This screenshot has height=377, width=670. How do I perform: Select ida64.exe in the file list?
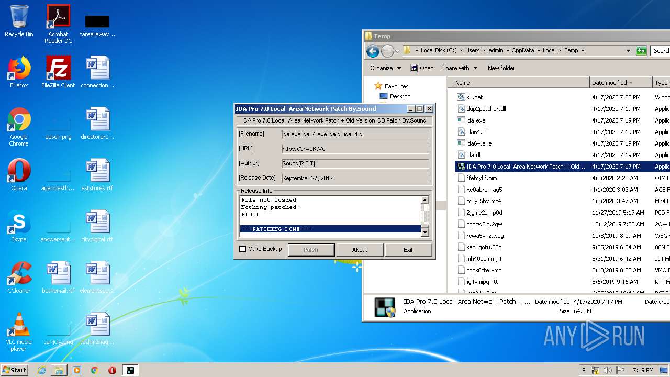click(478, 143)
